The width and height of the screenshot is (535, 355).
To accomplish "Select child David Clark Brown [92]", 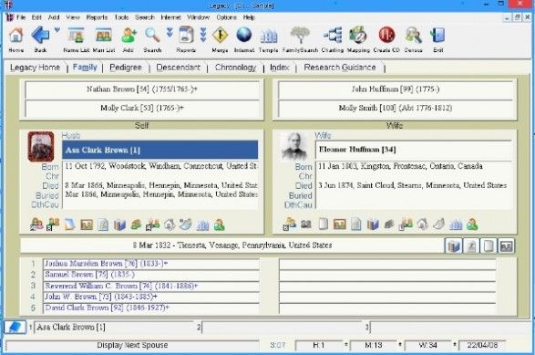I will (x=151, y=308).
